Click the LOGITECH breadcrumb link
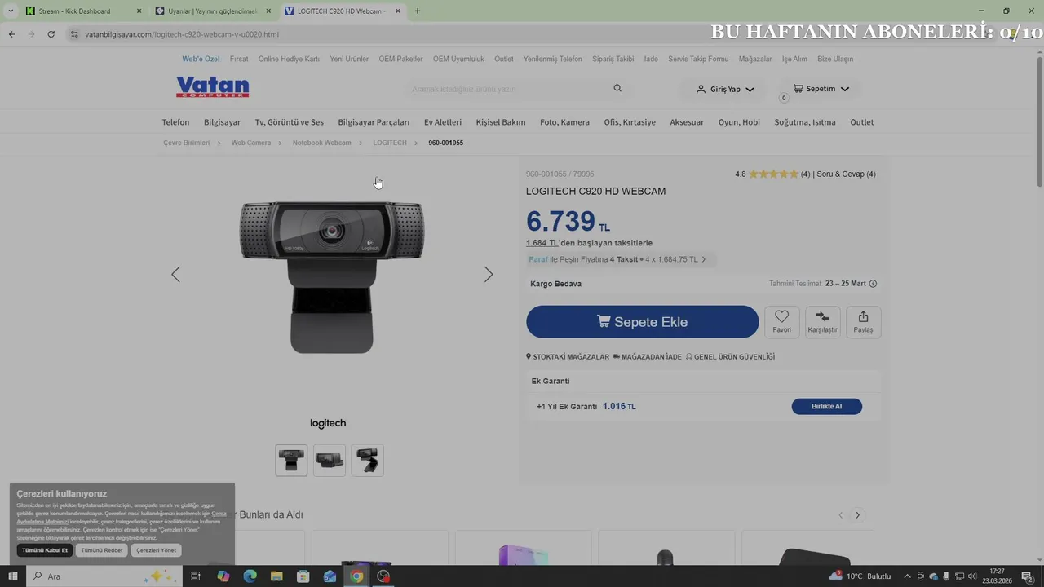Image resolution: width=1044 pixels, height=587 pixels. coord(389,143)
